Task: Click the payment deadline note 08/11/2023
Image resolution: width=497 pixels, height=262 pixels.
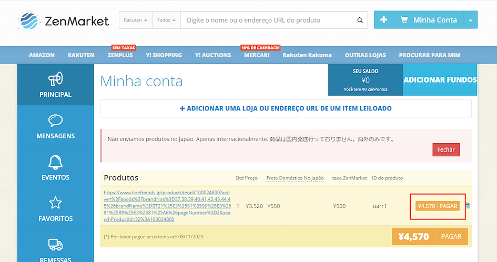Action: coord(154,237)
